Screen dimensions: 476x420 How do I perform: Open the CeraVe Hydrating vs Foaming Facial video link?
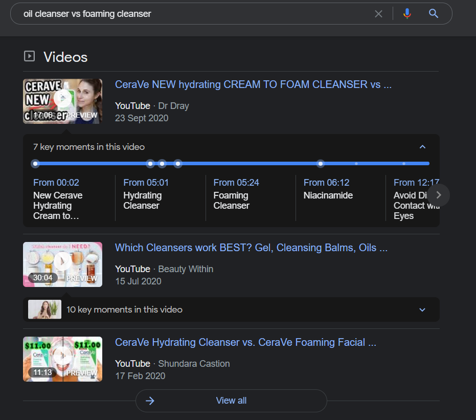tap(245, 343)
